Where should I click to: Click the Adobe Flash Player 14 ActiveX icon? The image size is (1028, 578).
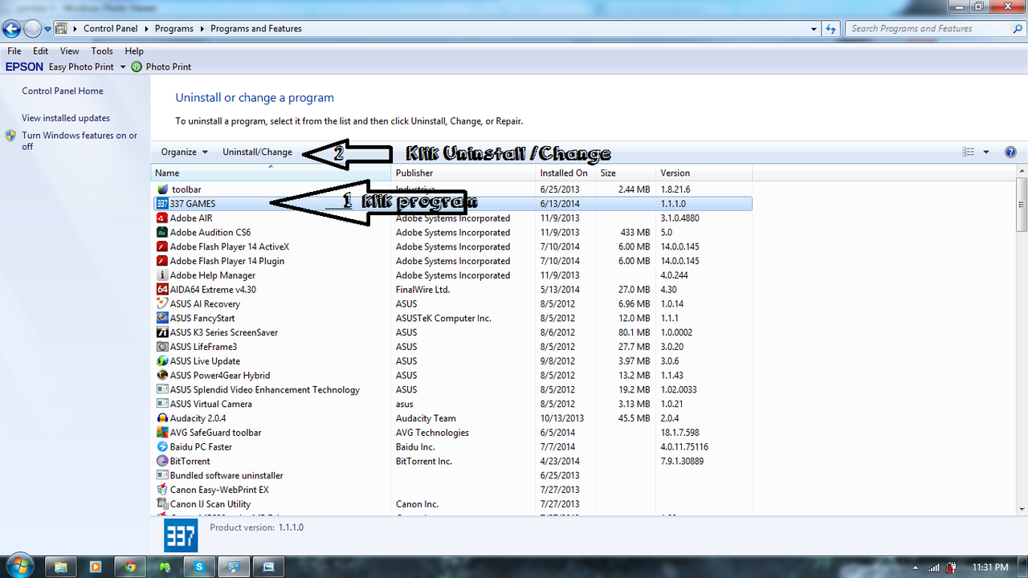tap(163, 247)
